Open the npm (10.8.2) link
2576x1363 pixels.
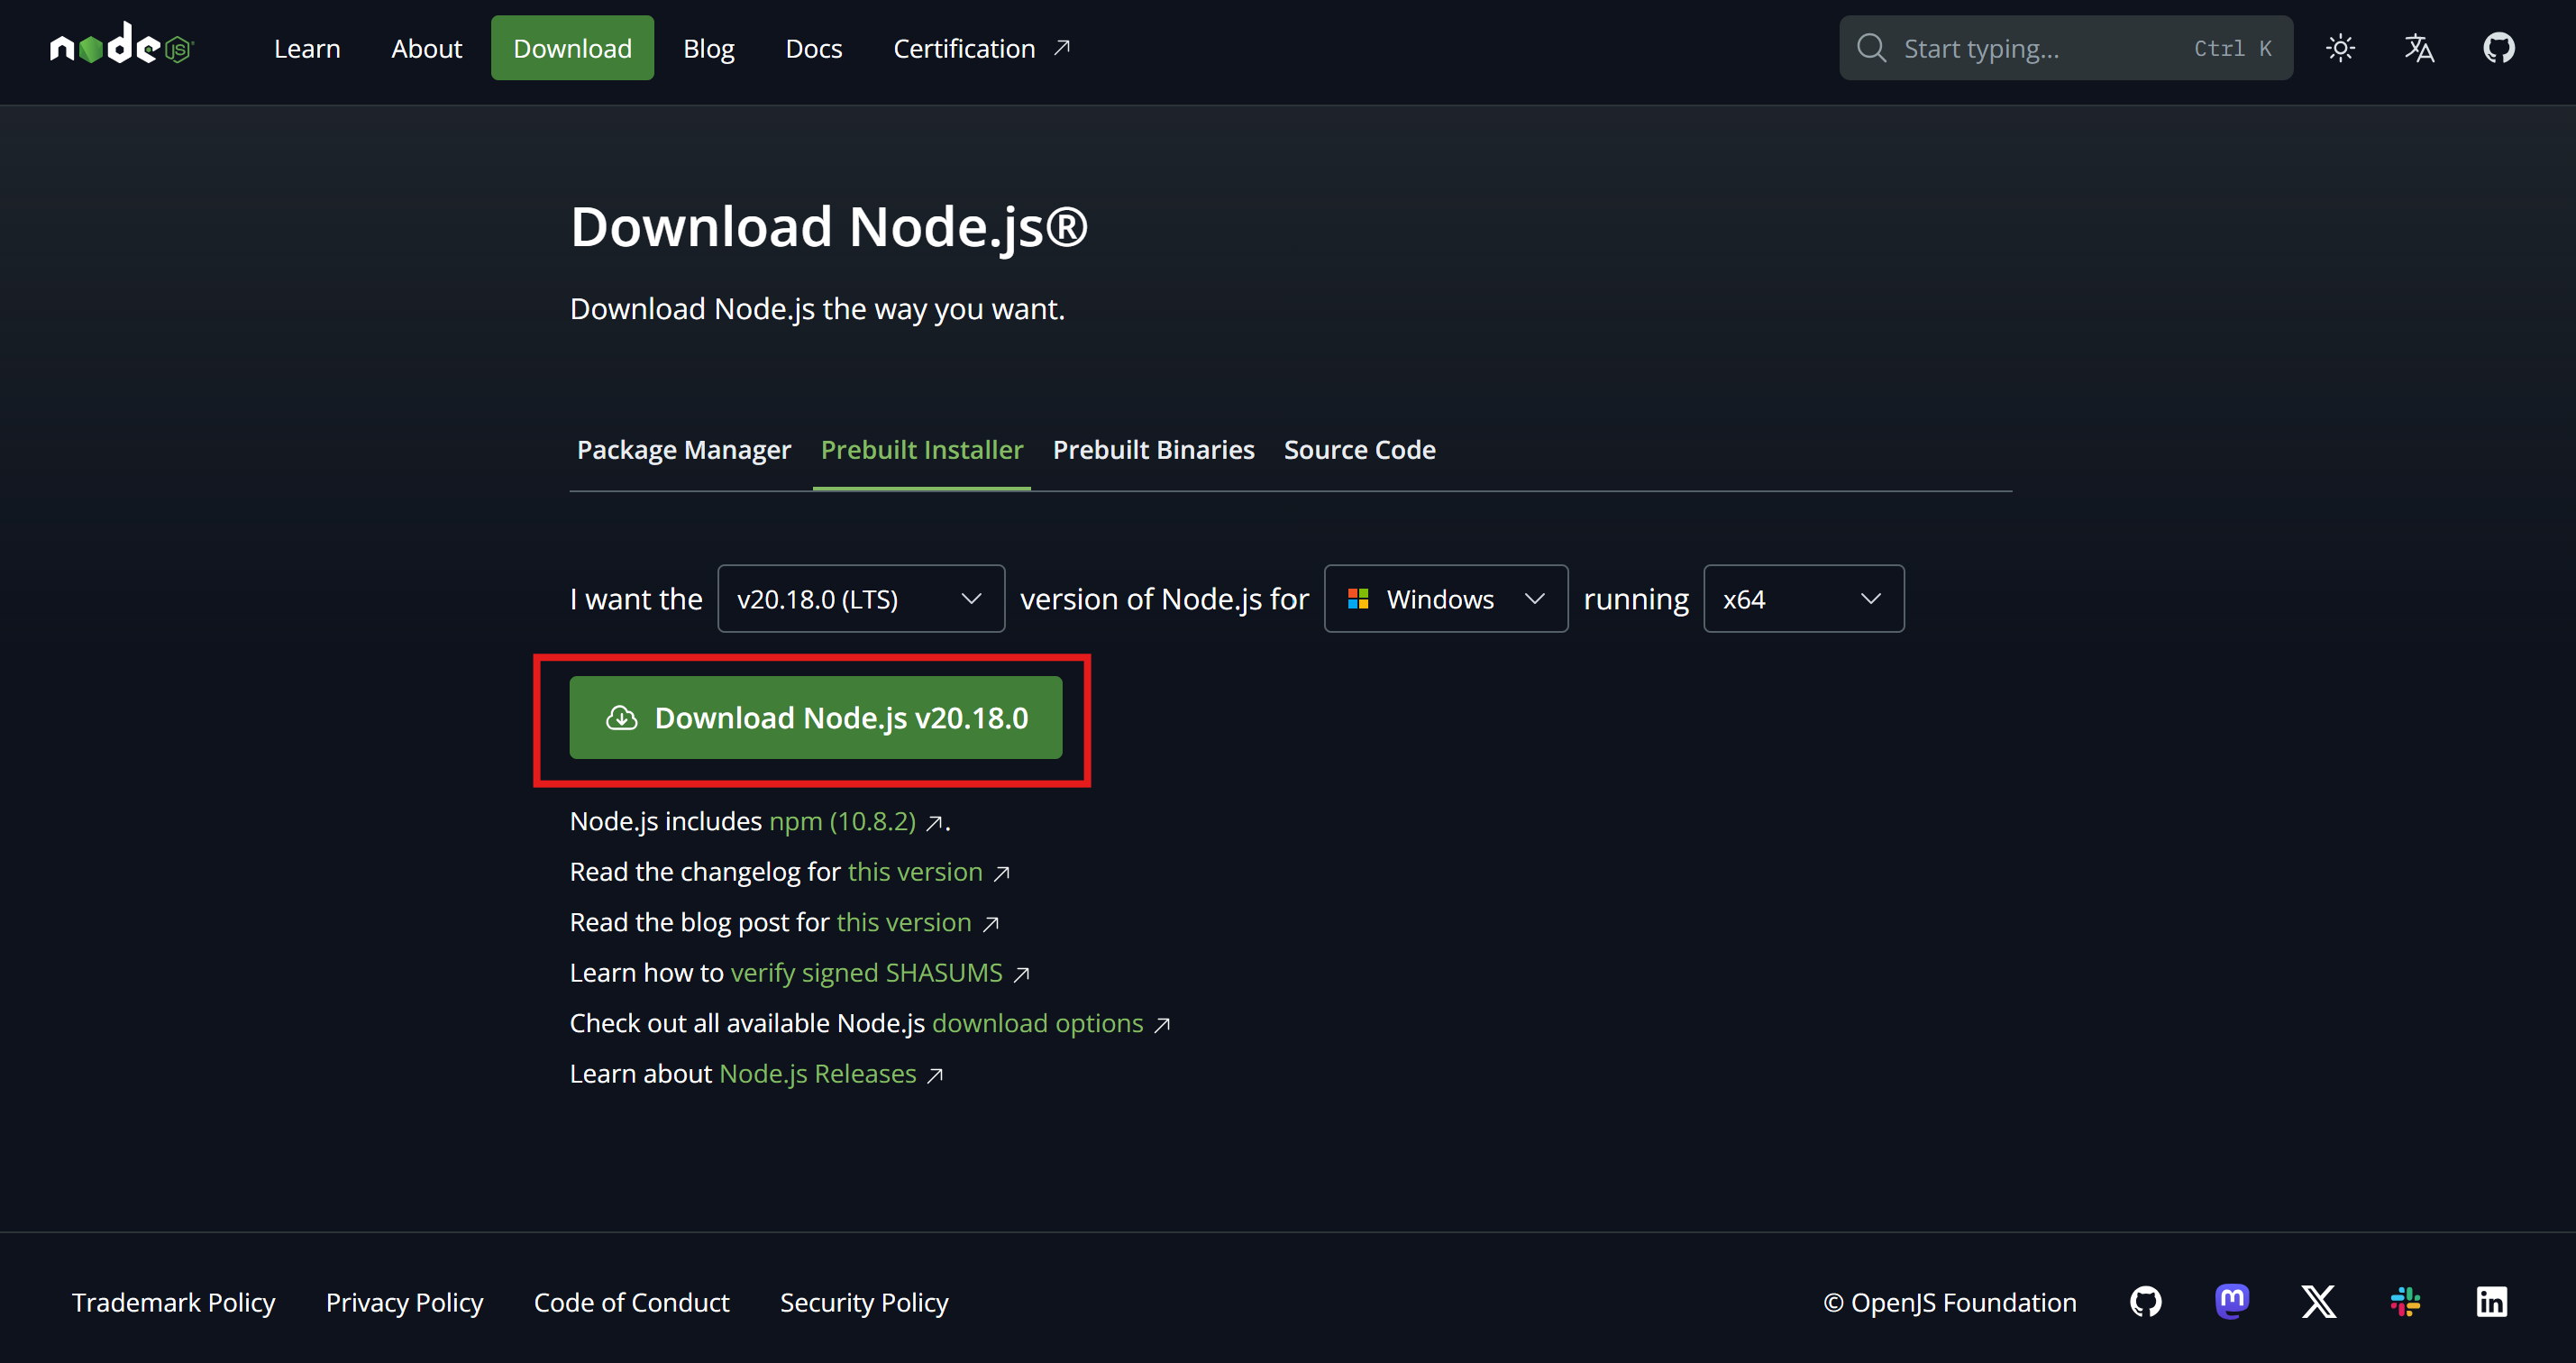[x=842, y=821]
